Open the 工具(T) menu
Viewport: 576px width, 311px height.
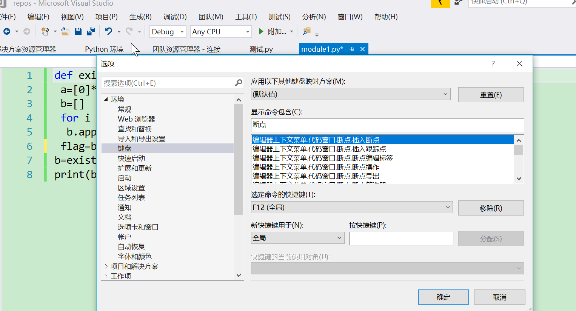(x=246, y=17)
